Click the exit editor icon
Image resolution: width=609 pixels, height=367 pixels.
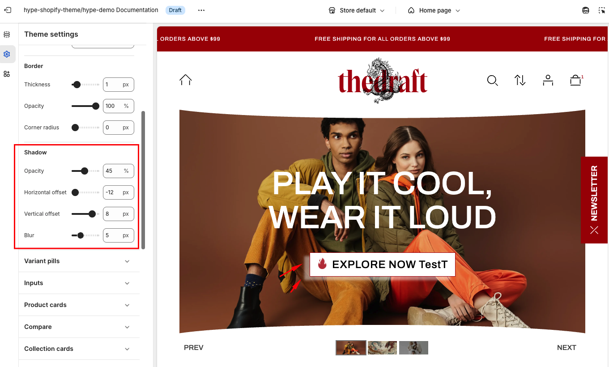[x=8, y=10]
